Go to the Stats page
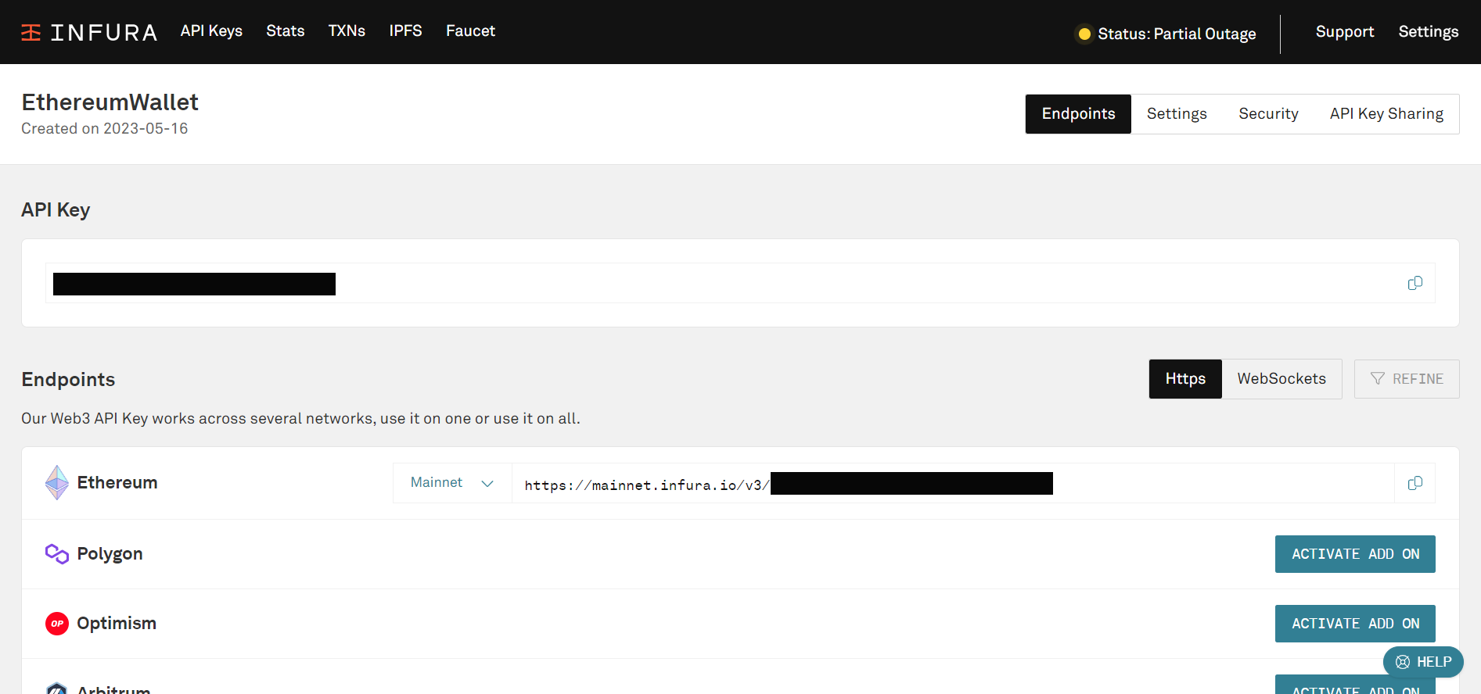 click(285, 30)
